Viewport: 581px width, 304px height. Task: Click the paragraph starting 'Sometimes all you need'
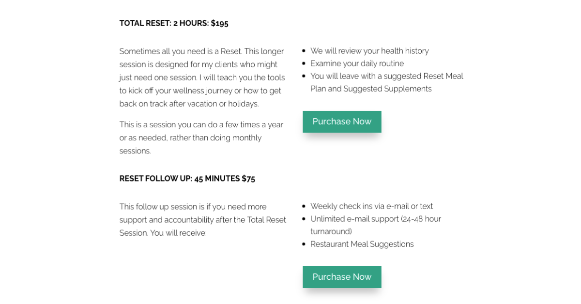pos(202,77)
